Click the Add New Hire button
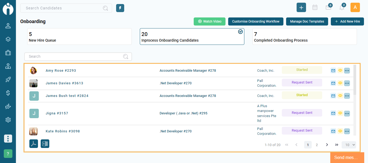This screenshot has height=163, width=368. (x=347, y=21)
